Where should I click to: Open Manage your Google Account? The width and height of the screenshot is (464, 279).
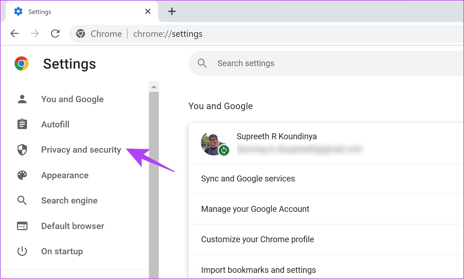[255, 209]
